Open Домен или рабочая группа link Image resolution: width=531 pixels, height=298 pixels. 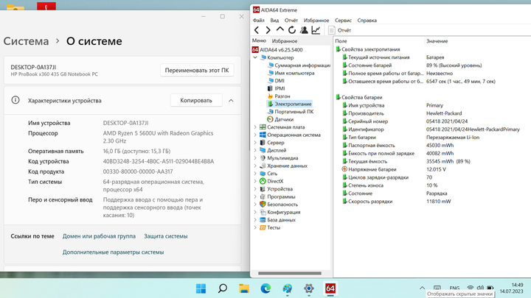click(x=99, y=236)
